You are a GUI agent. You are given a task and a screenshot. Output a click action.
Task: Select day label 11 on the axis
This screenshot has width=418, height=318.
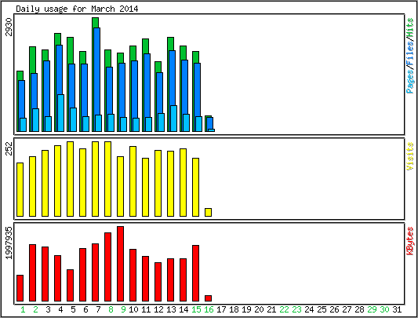coord(146,309)
